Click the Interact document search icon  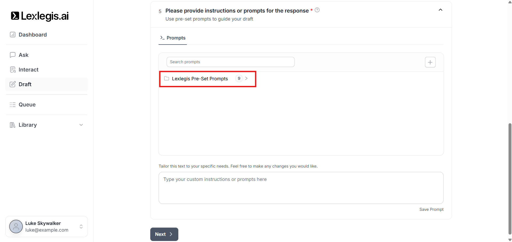click(13, 70)
